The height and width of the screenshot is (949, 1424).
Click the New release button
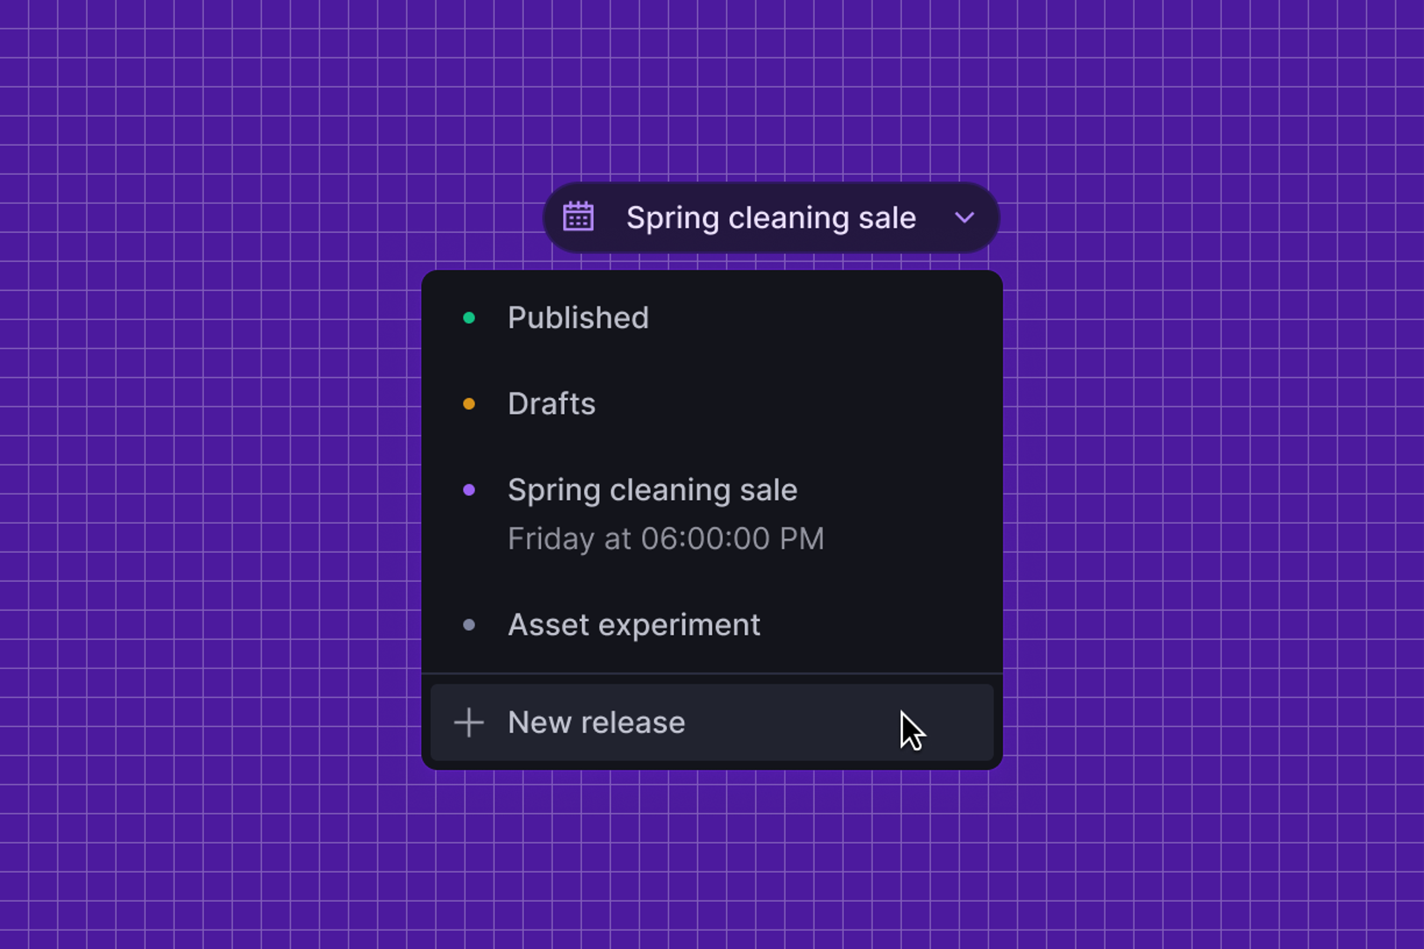pos(711,722)
